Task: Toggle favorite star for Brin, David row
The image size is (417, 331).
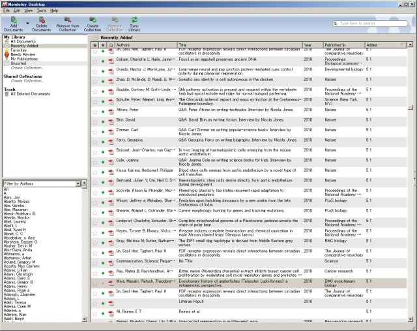Action: point(95,122)
